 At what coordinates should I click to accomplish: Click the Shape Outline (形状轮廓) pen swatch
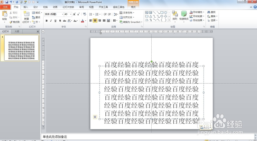(x=191, y=16)
